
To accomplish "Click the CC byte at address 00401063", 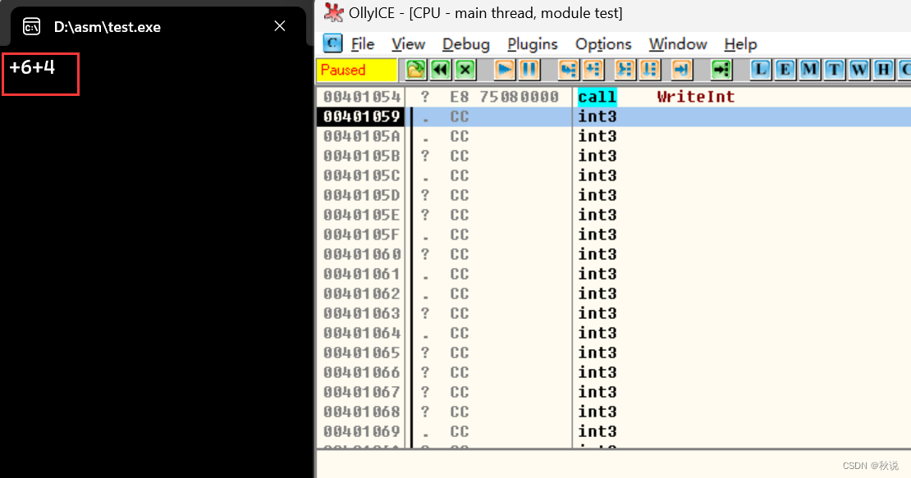I will pyautogui.click(x=459, y=314).
